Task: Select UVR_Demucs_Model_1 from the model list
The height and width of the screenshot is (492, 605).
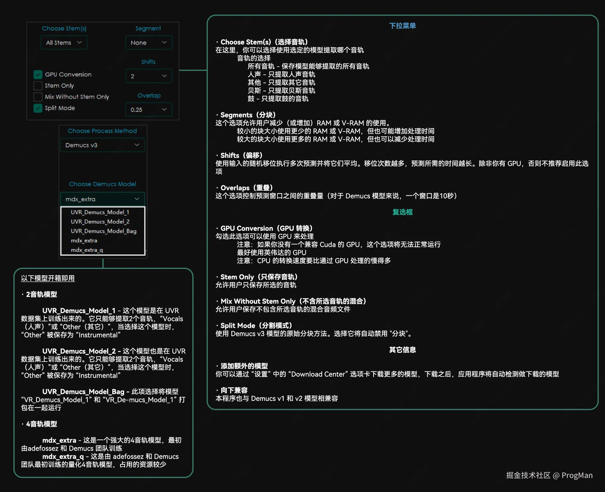Action: [x=100, y=212]
